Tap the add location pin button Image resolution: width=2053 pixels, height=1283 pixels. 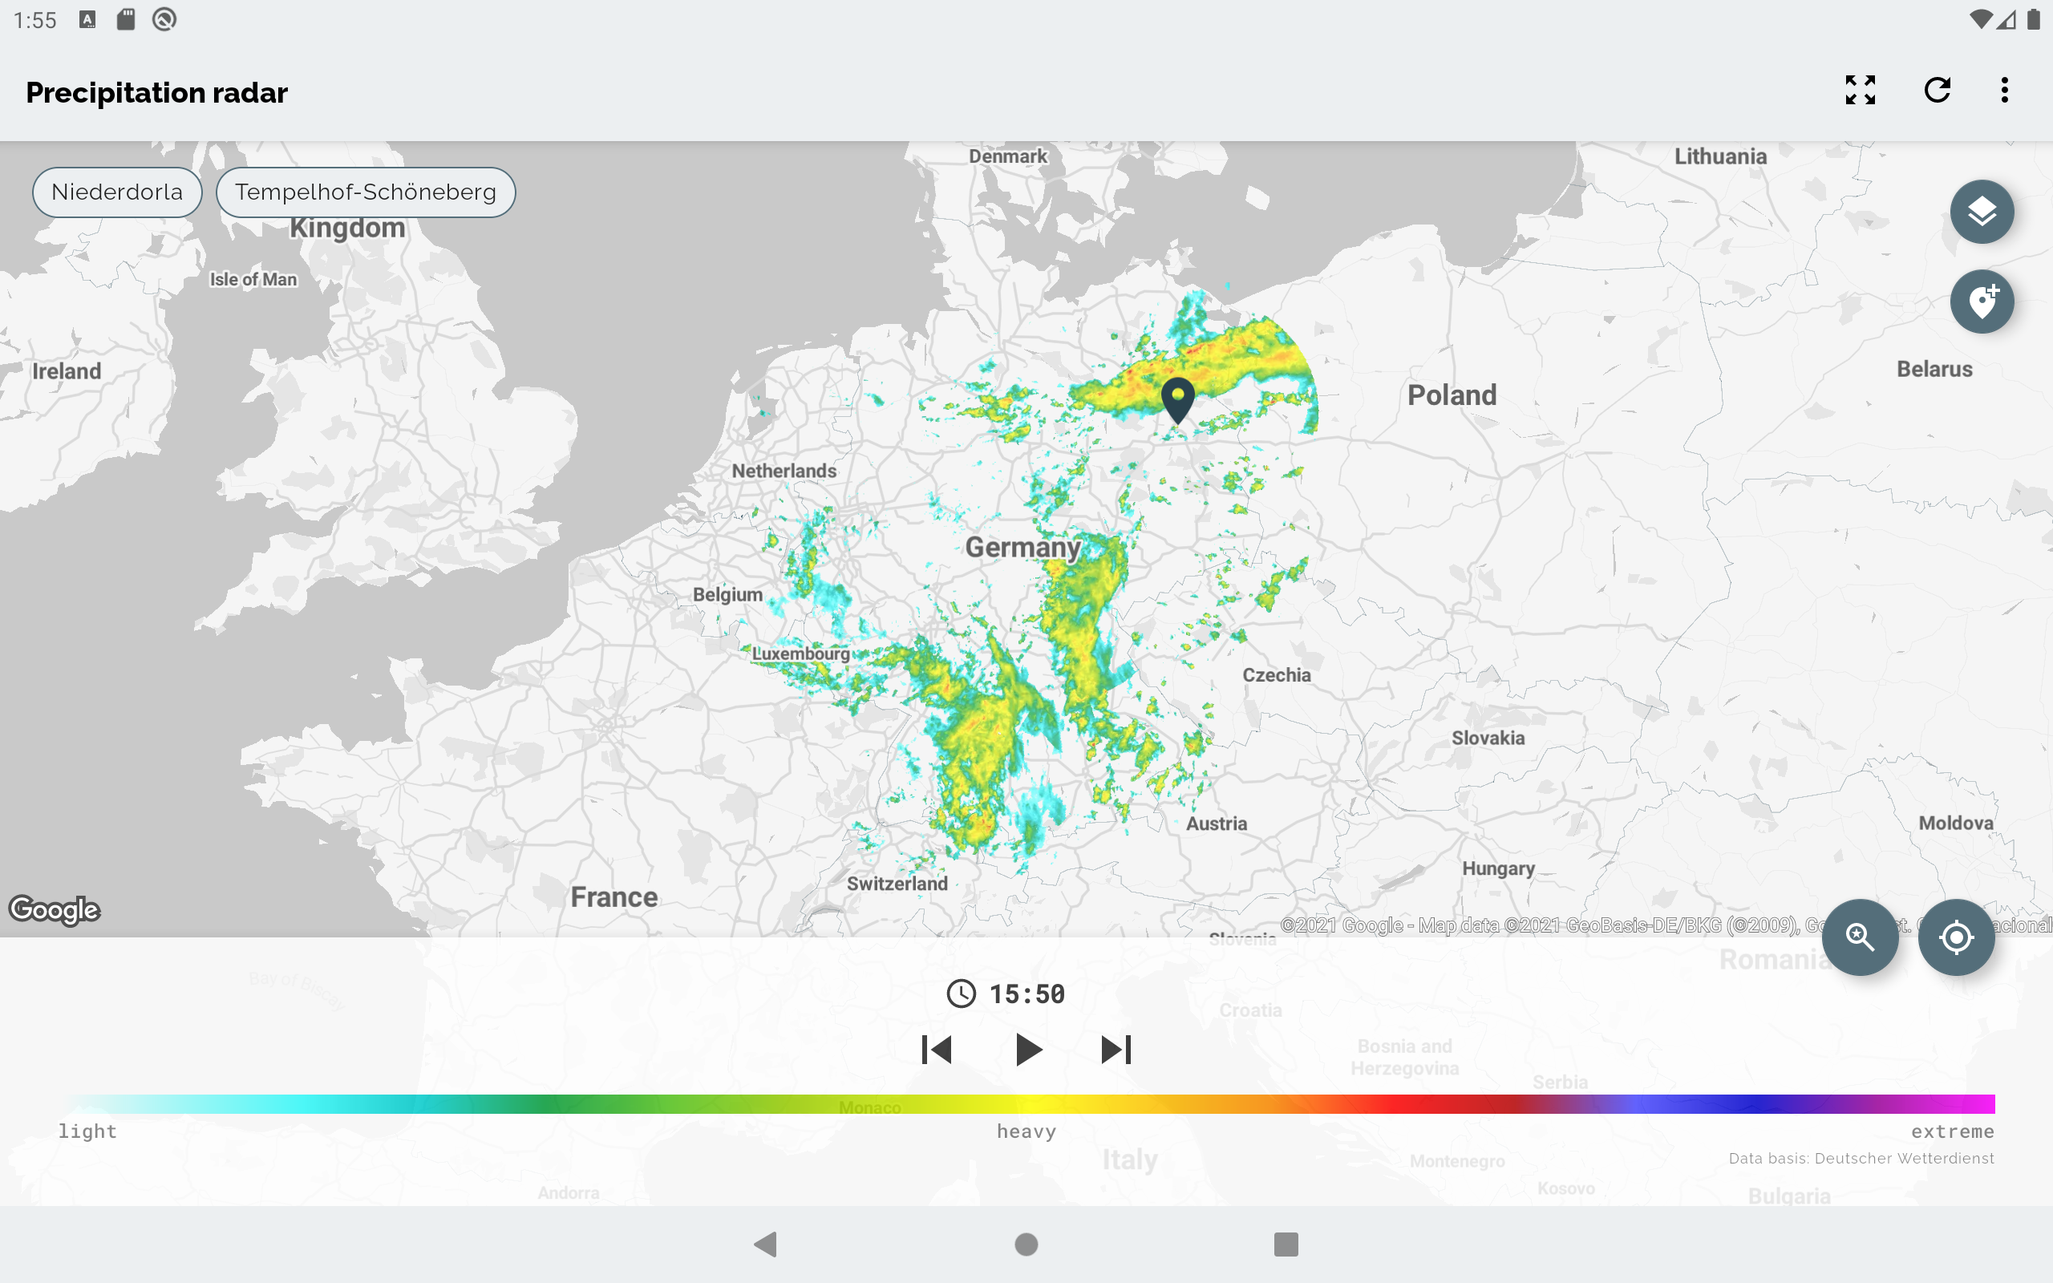[x=1981, y=302]
